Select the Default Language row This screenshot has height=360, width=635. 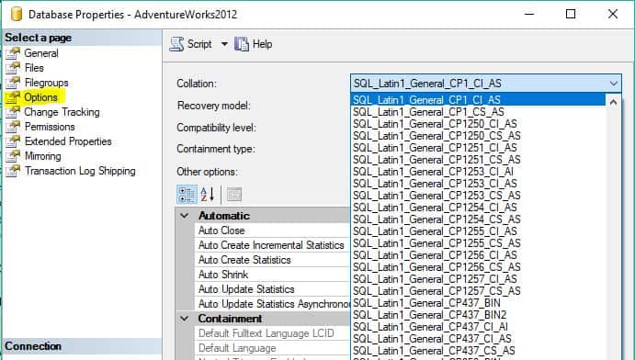(272, 348)
